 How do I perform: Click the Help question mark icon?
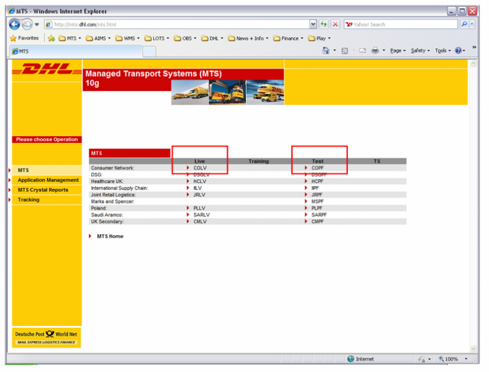pos(458,50)
